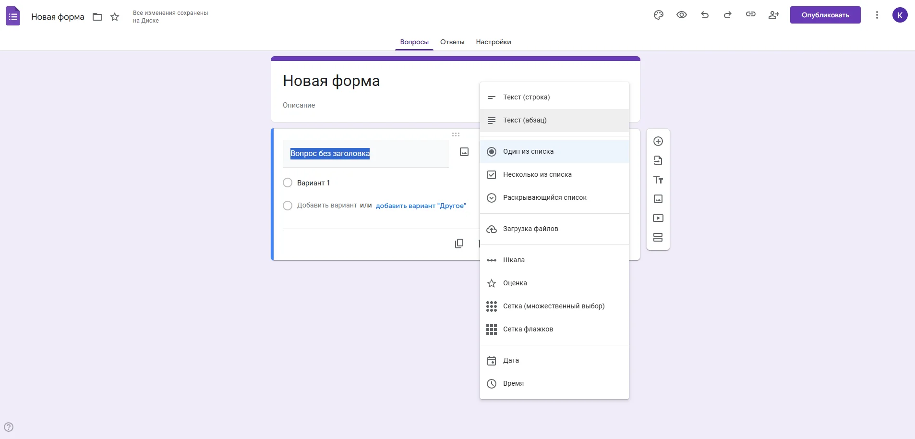Click the undo arrow icon
Screen dimensions: 915x439
[x=704, y=15]
